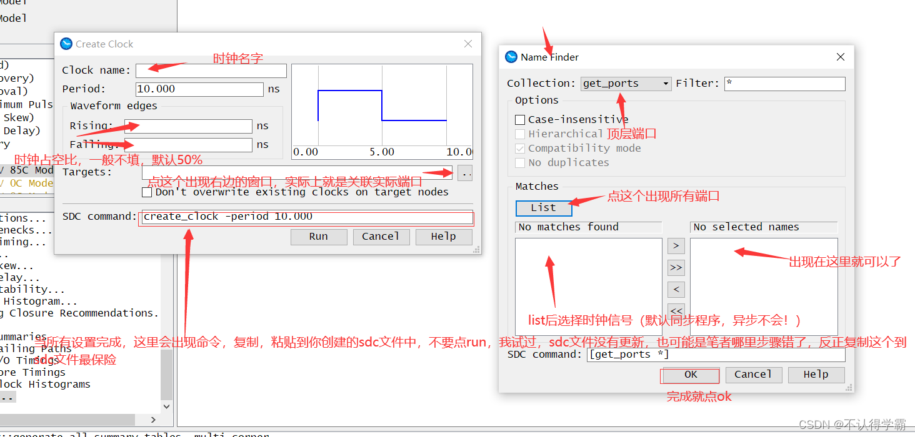The width and height of the screenshot is (915, 437).
Task: Click Help in Create Clock dialog
Action: [x=443, y=237]
